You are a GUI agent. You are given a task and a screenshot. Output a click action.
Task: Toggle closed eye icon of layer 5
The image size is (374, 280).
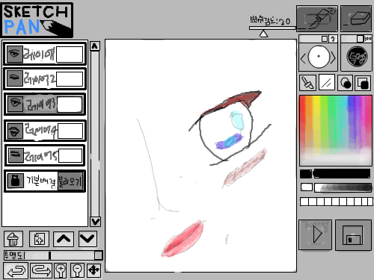[x=16, y=155]
